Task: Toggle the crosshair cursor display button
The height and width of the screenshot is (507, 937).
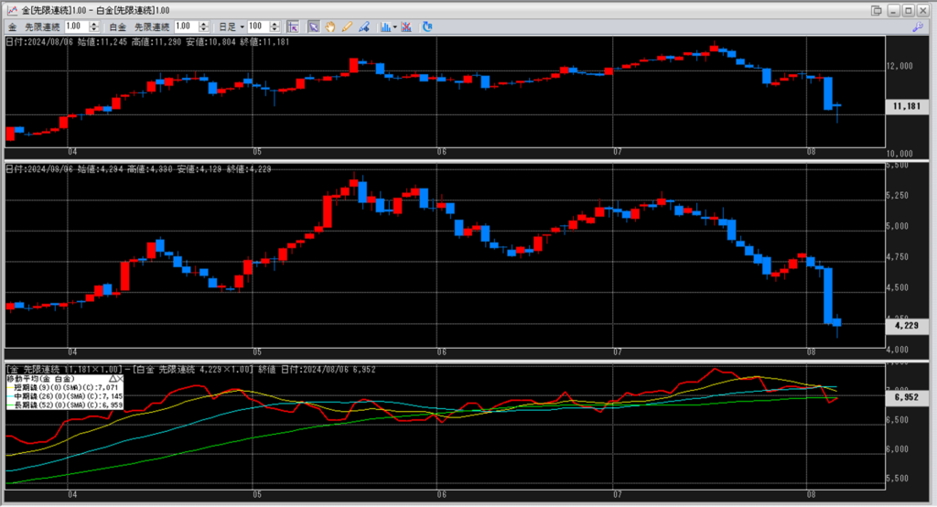Action: 293,27
